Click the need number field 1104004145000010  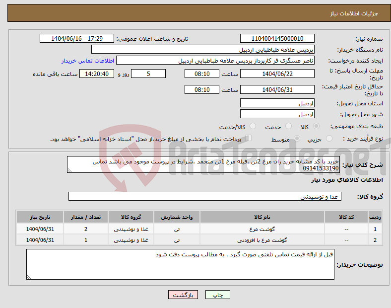coord(277,38)
